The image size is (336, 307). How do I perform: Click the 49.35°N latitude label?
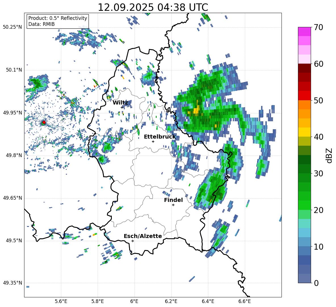[12, 283]
